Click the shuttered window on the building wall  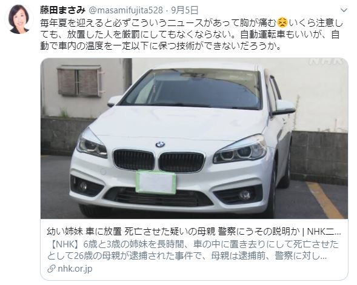(79, 81)
